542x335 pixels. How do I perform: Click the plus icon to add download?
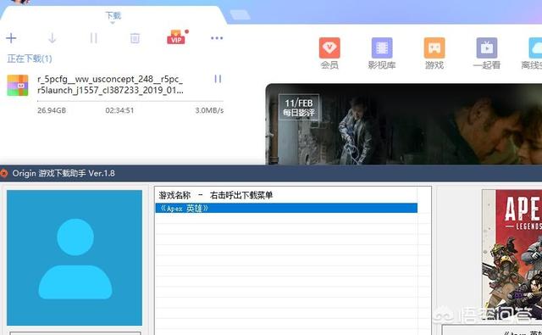pyautogui.click(x=11, y=37)
